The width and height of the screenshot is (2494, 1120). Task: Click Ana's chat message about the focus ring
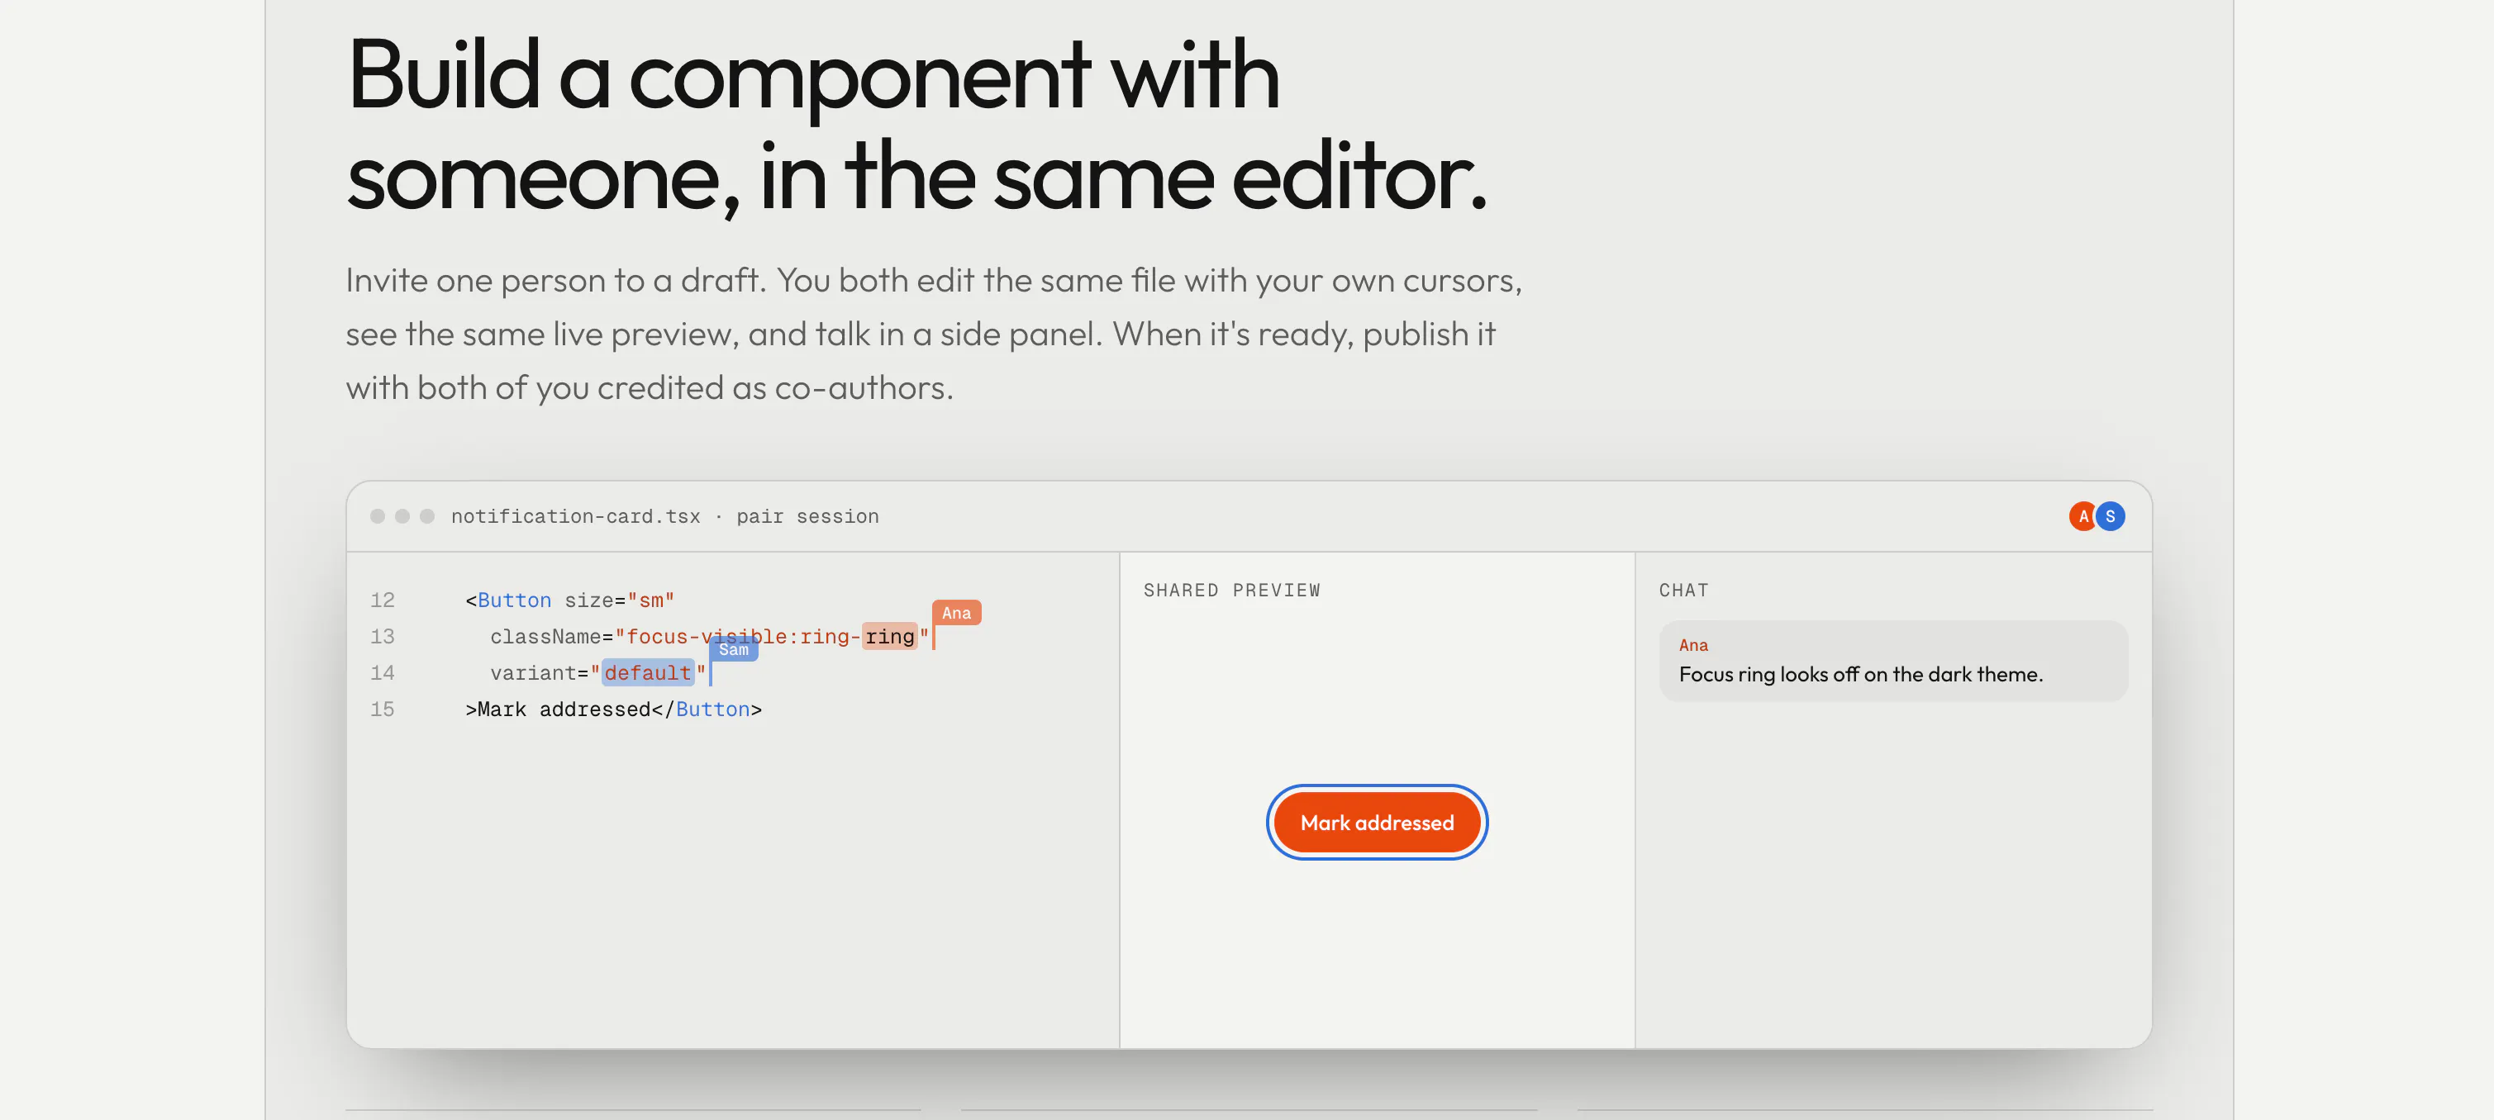(1892, 660)
